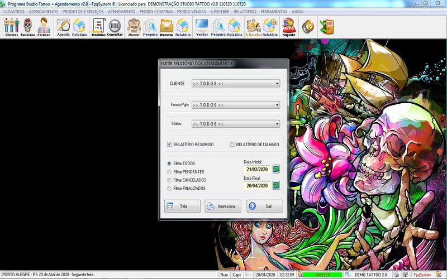The width and height of the screenshot is (447, 279).
Task: Click the Data Inicial date field
Action: tap(257, 169)
